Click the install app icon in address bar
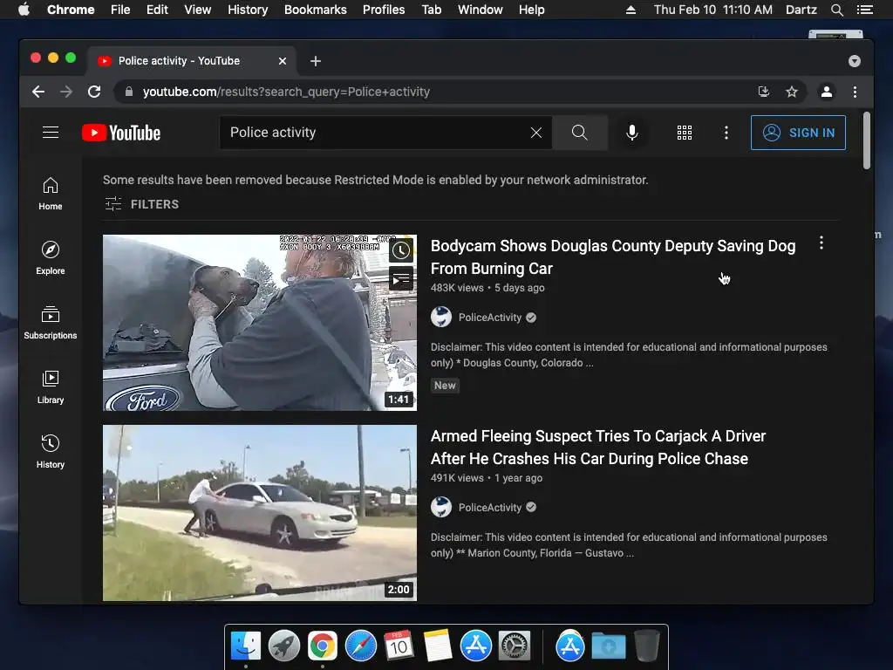Viewport: 893px width, 670px height. 764,92
